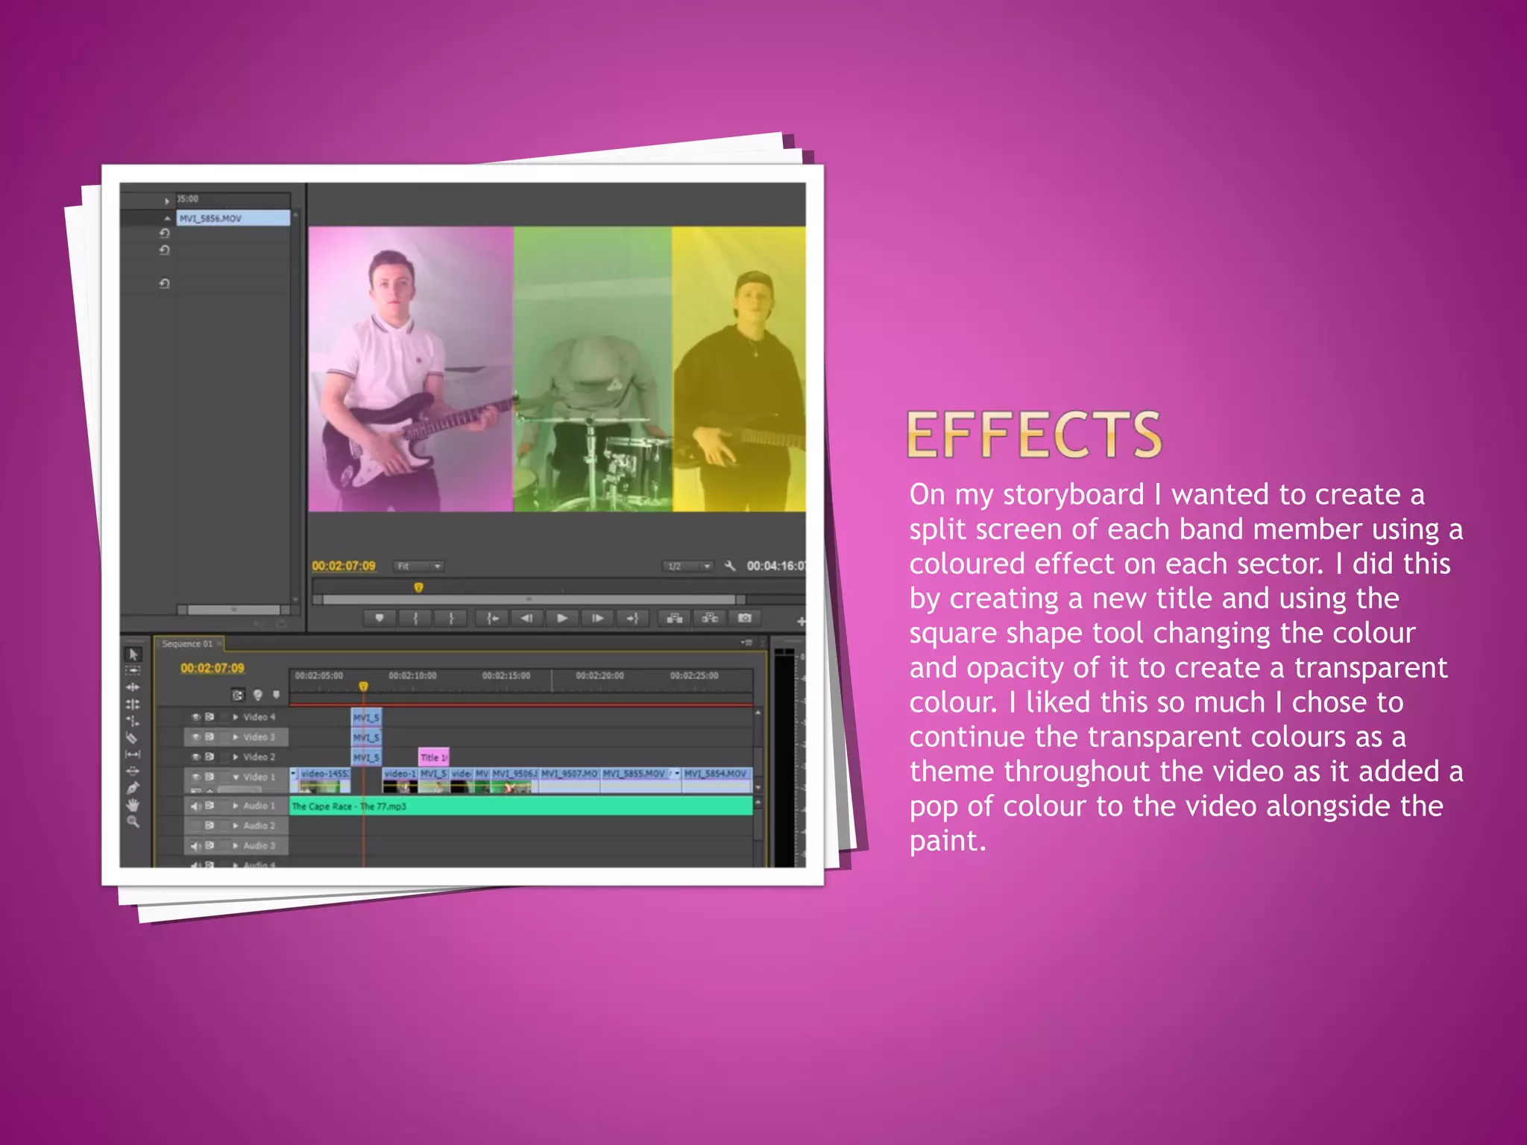Viewport: 1527px width, 1145px height.
Task: Click the timeline timecode 00:02:07:09
Action: [x=212, y=668]
